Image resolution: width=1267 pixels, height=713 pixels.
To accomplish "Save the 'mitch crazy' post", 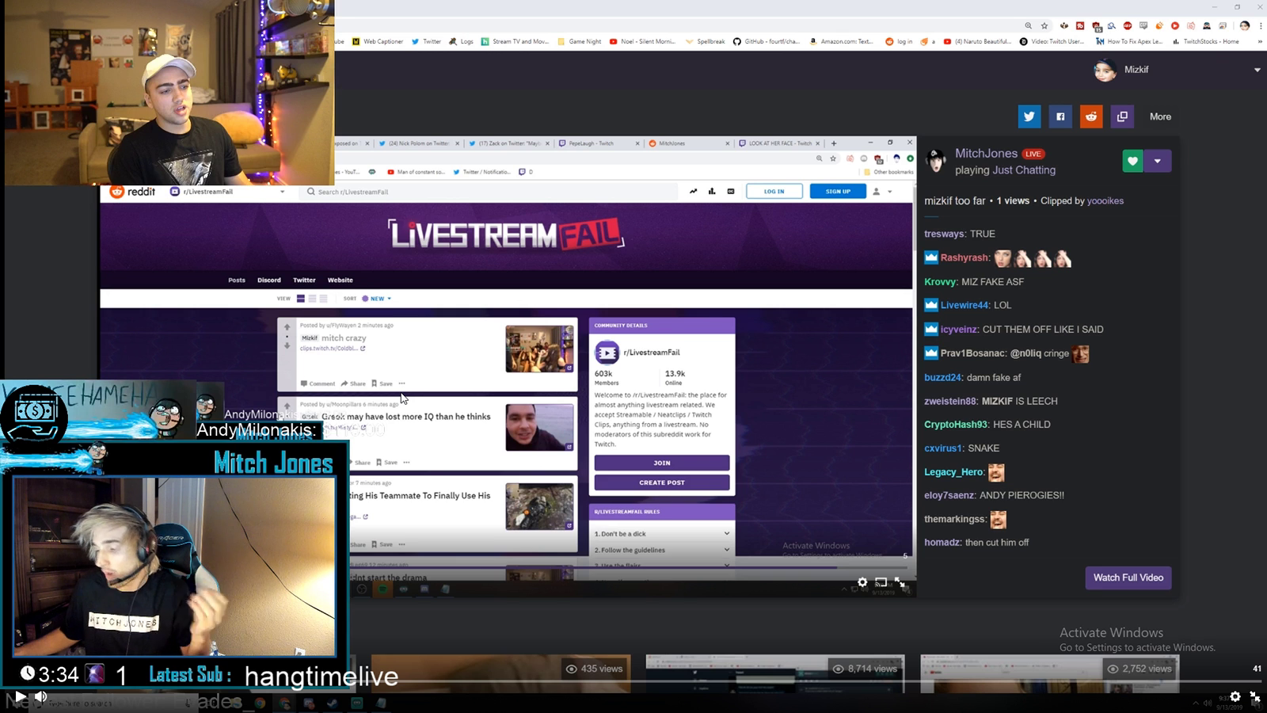I will 382,383.
